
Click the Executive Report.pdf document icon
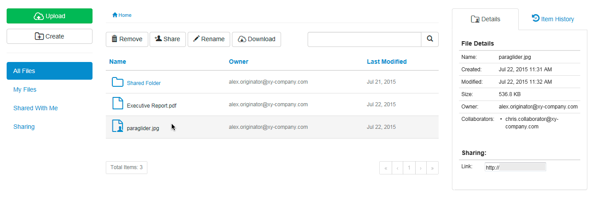117,104
